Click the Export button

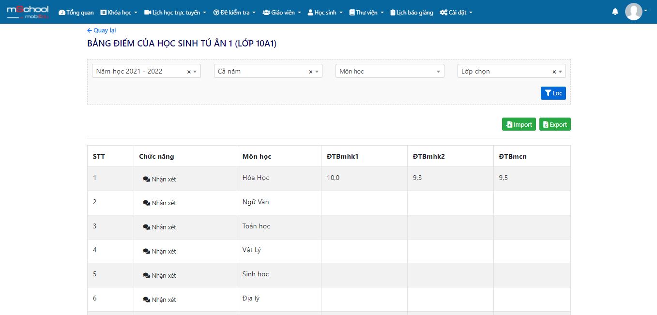click(x=555, y=124)
